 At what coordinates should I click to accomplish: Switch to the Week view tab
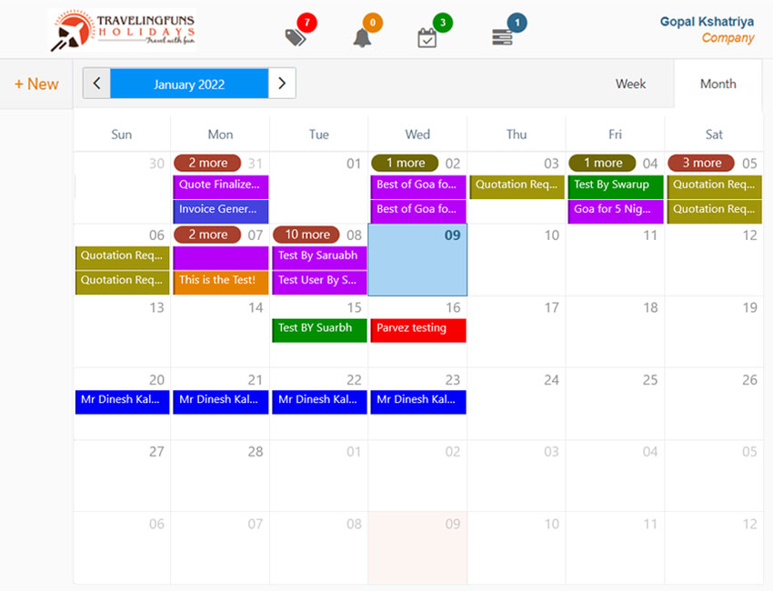[630, 84]
